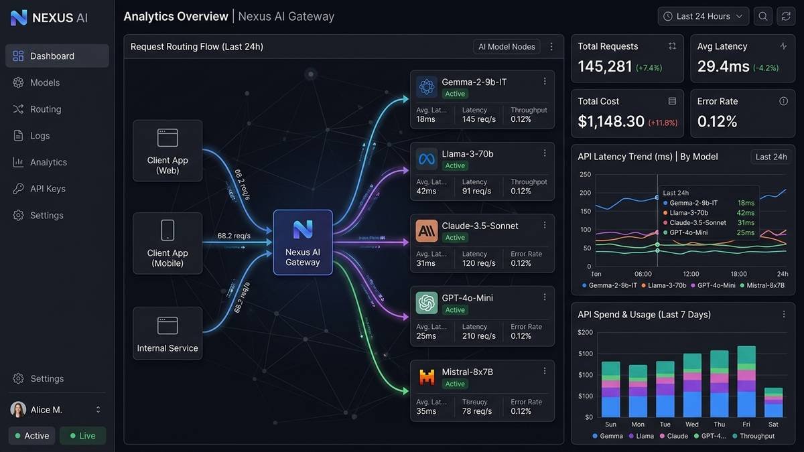Click Claude-3.5-Sonnet Active badge

pos(455,238)
